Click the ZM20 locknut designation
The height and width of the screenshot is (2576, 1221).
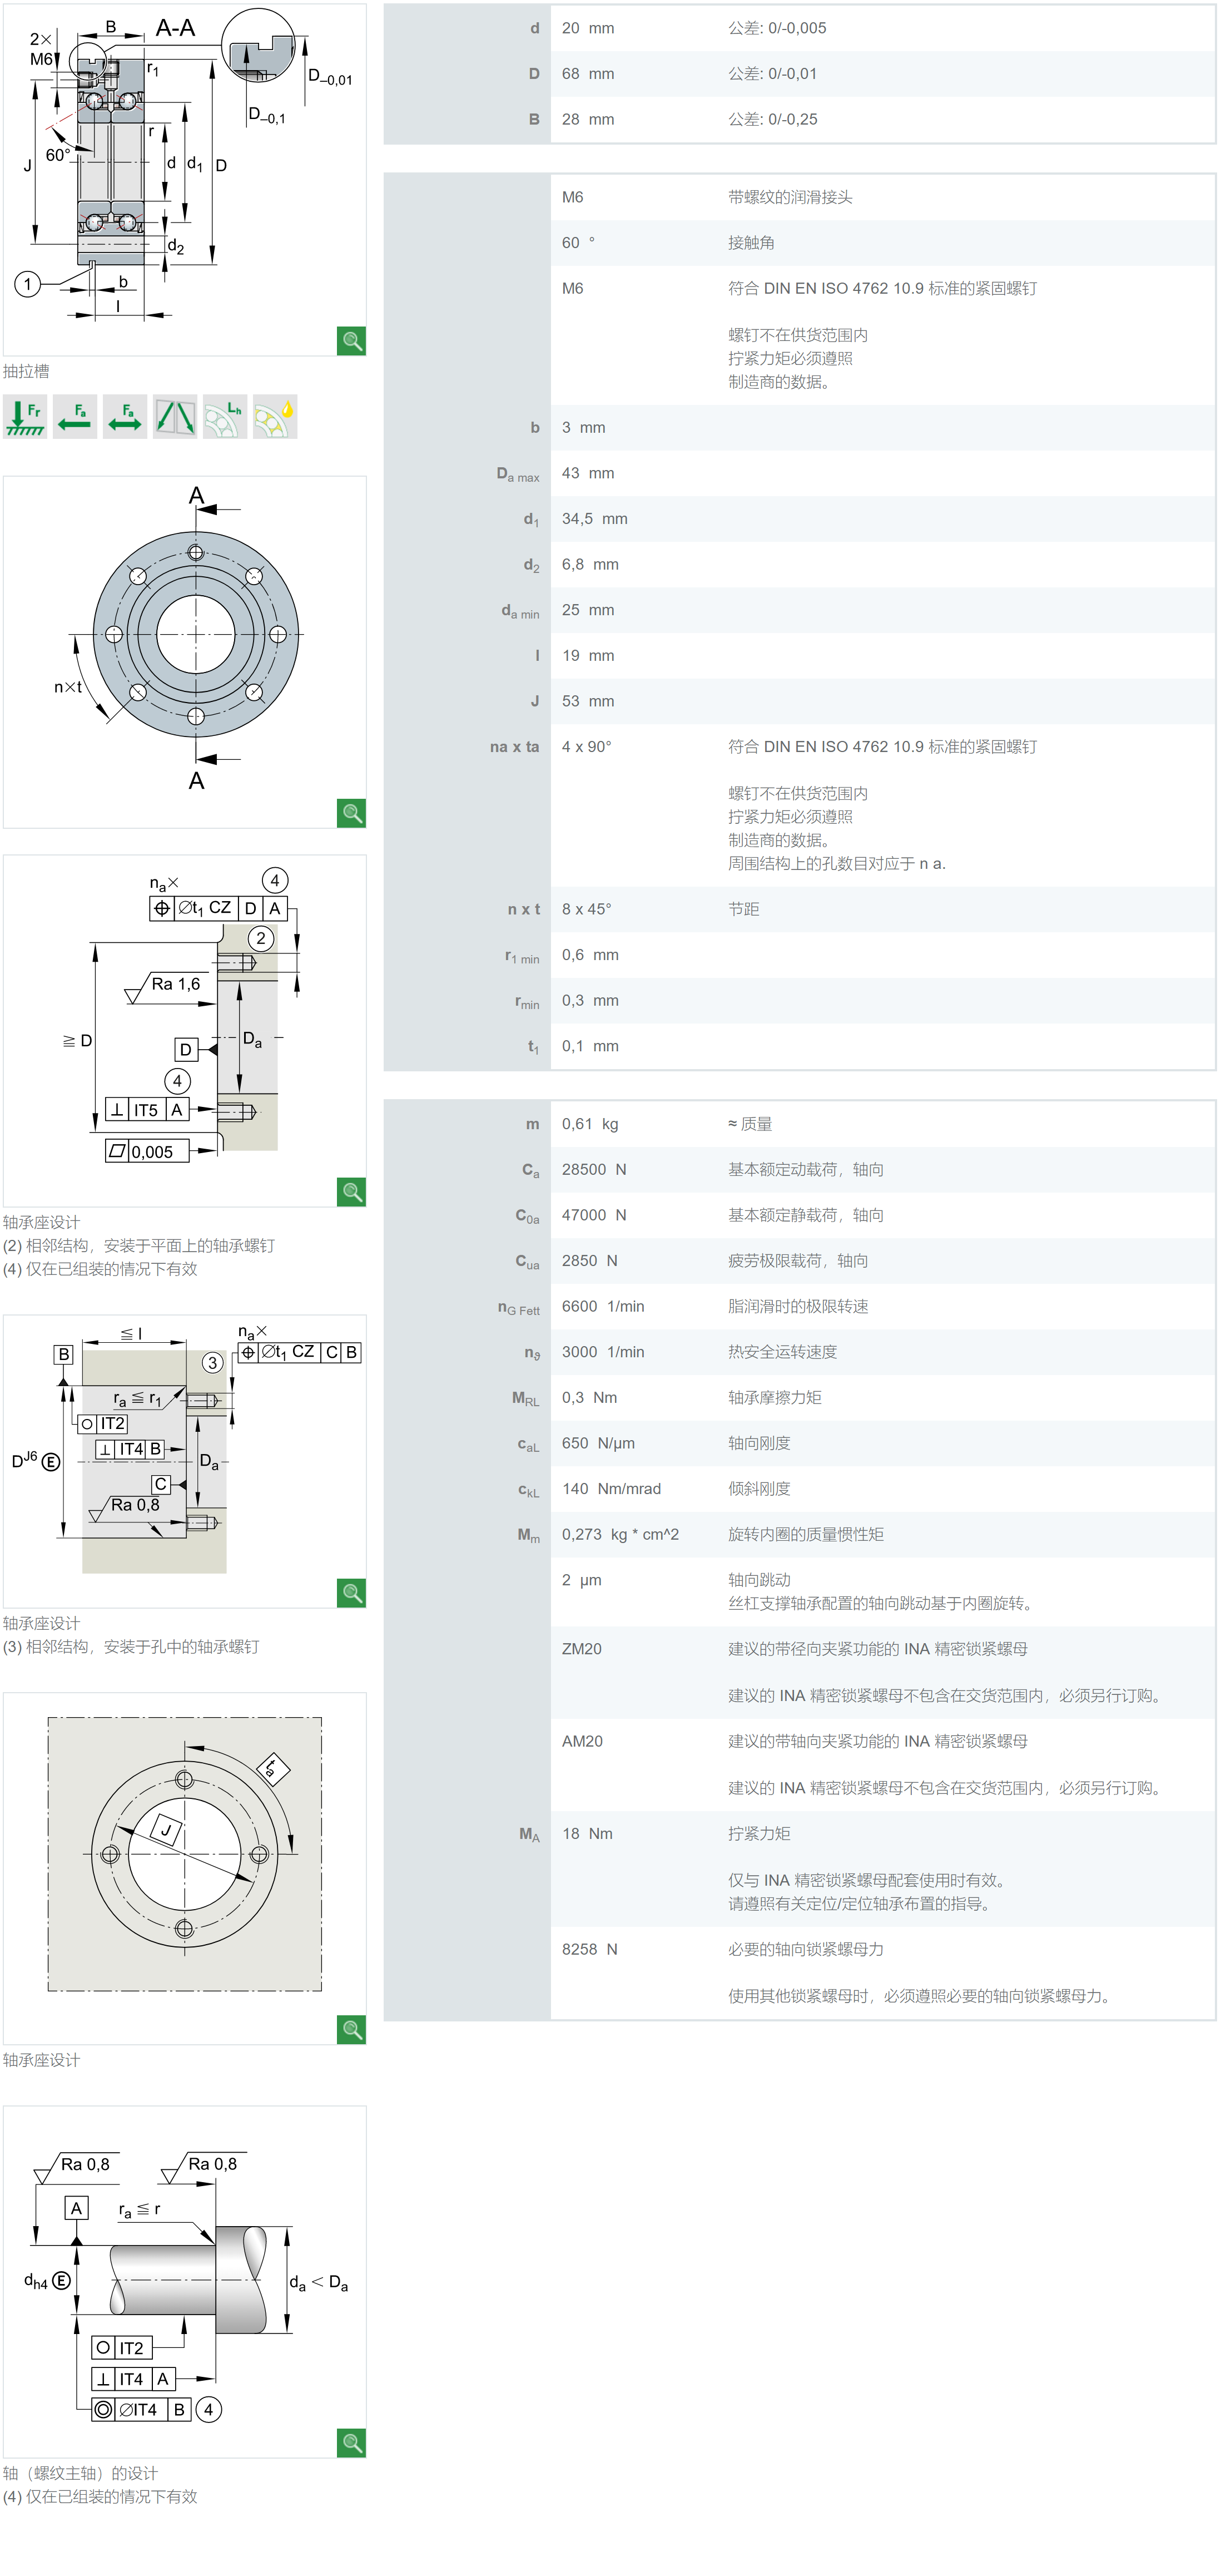pos(582,1649)
